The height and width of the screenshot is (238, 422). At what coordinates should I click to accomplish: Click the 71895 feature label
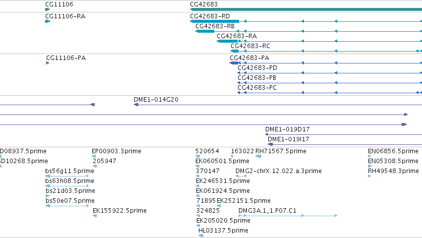point(206,201)
